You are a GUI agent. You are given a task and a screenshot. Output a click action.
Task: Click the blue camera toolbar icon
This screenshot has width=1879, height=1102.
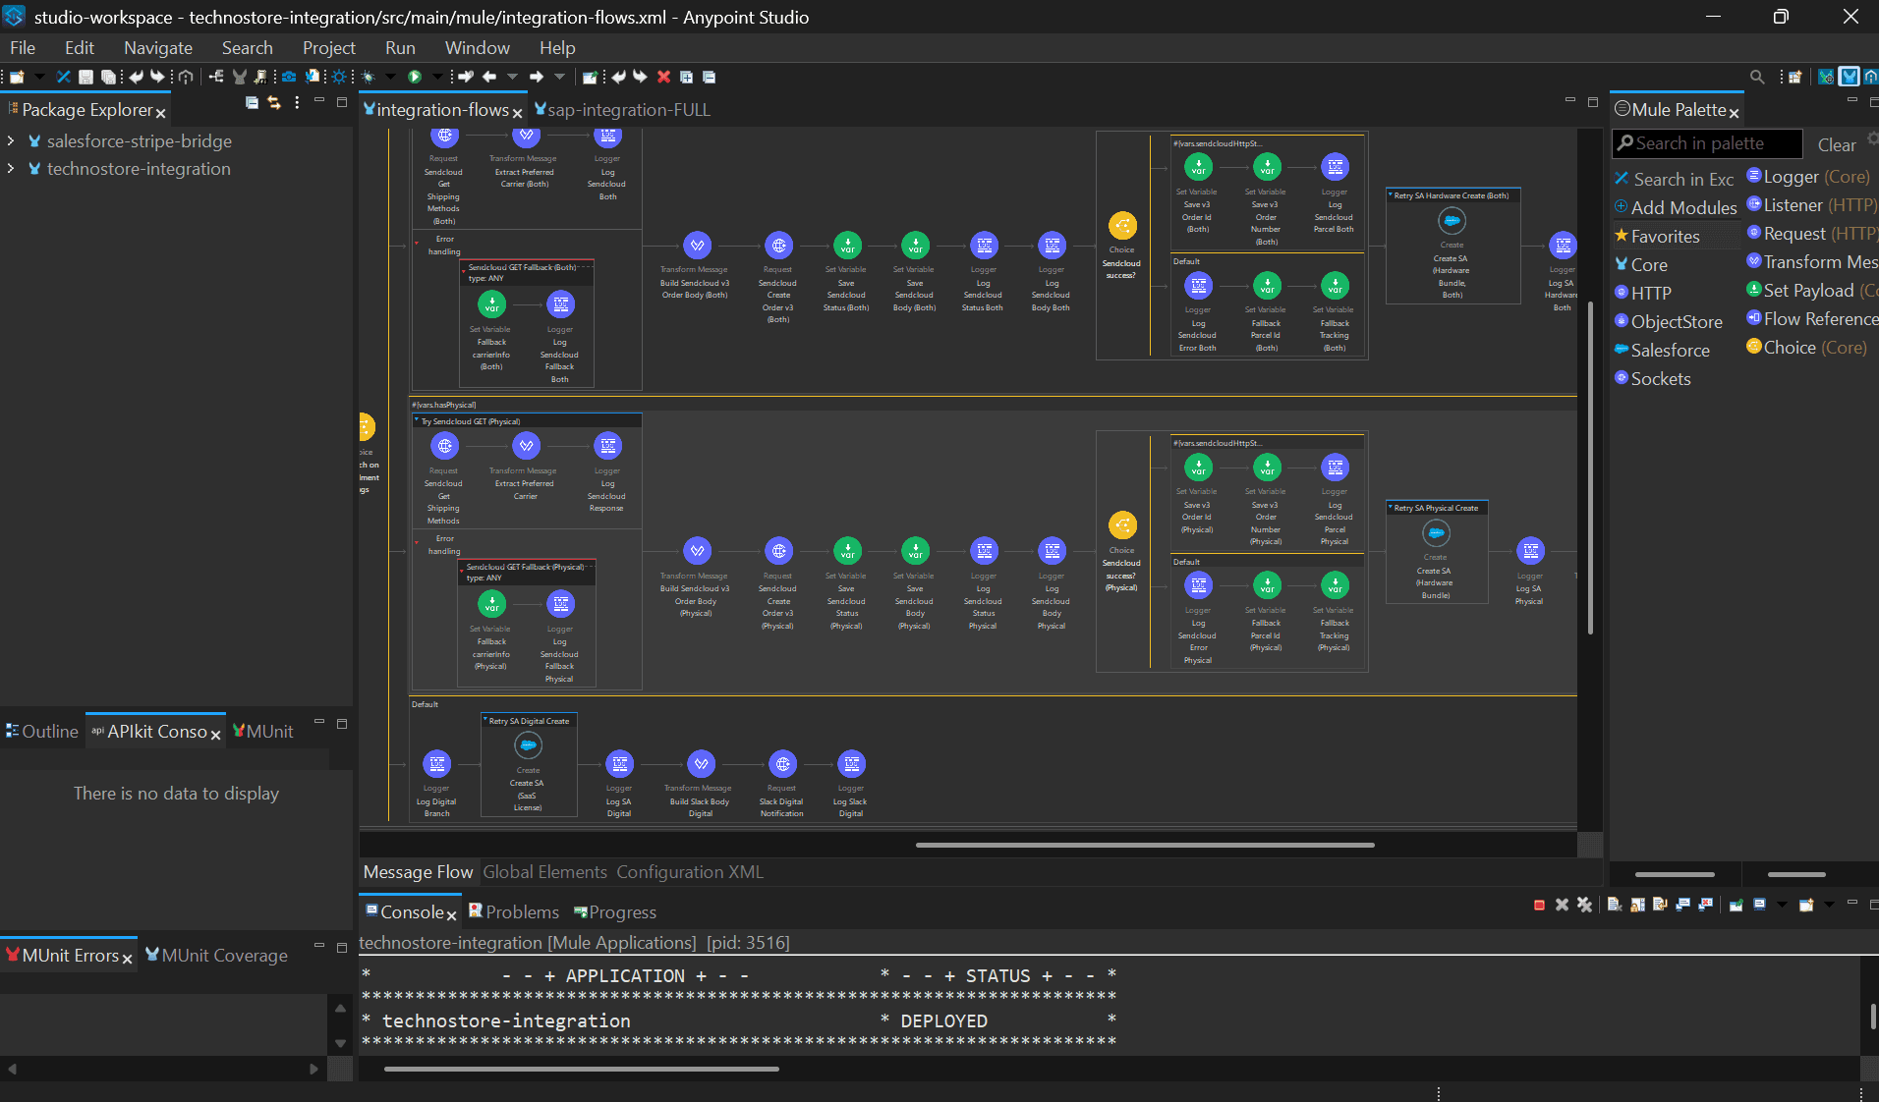coord(289,77)
